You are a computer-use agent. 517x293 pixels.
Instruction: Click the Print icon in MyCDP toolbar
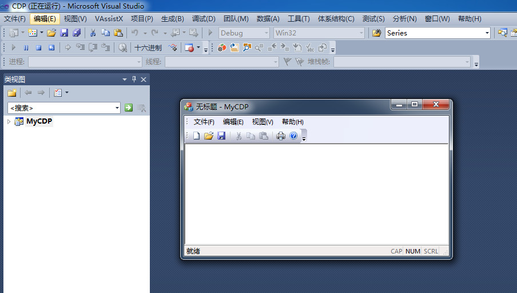click(281, 136)
